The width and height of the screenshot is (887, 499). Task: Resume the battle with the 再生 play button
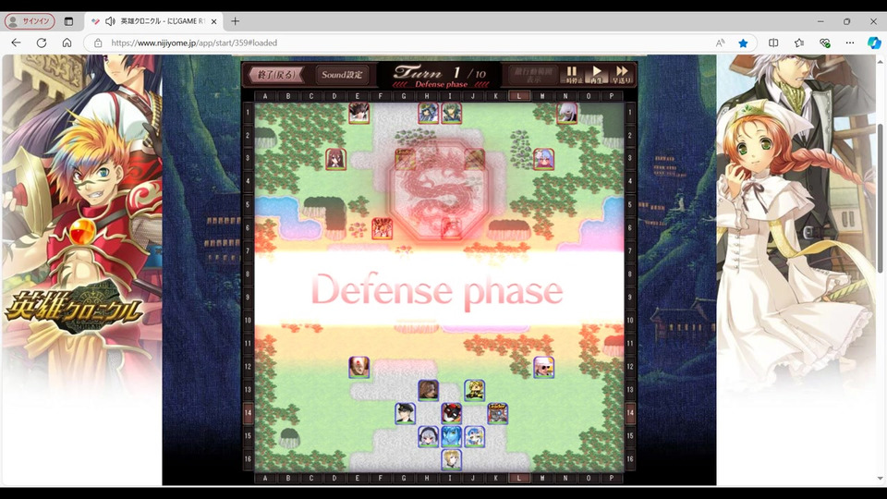596,74
